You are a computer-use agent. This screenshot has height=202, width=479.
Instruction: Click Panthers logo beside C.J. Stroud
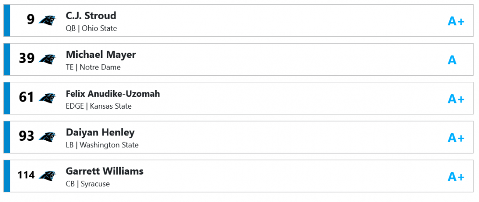[x=47, y=20]
